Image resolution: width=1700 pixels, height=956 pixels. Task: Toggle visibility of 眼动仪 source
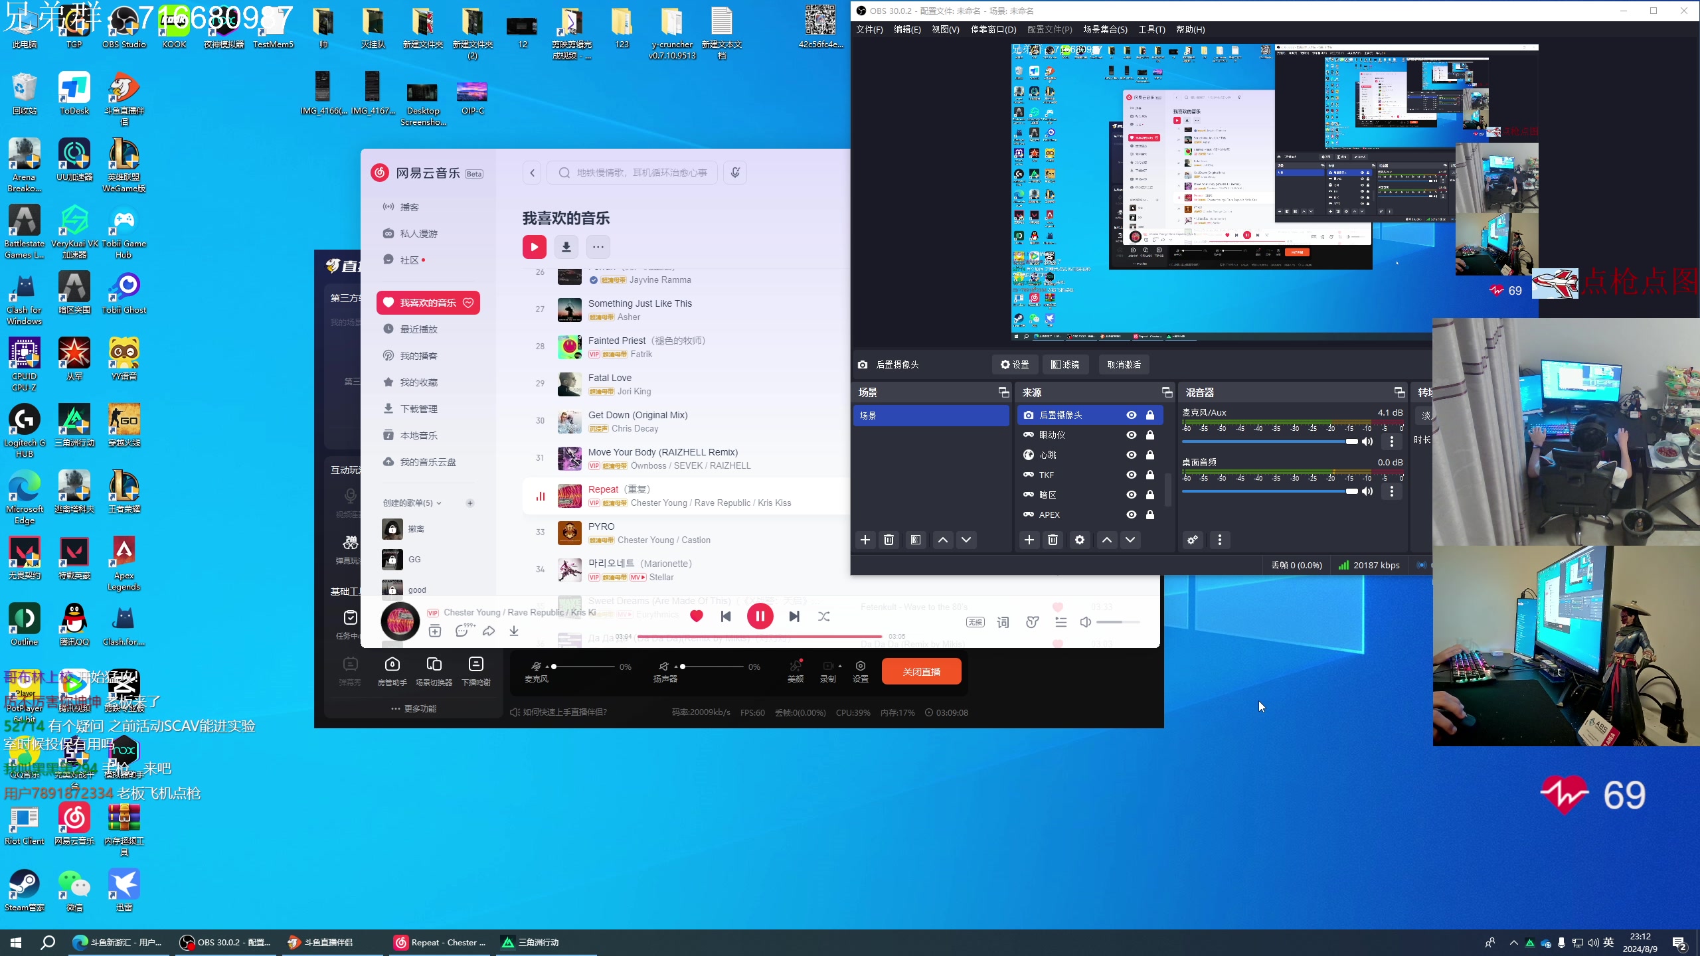[1132, 435]
